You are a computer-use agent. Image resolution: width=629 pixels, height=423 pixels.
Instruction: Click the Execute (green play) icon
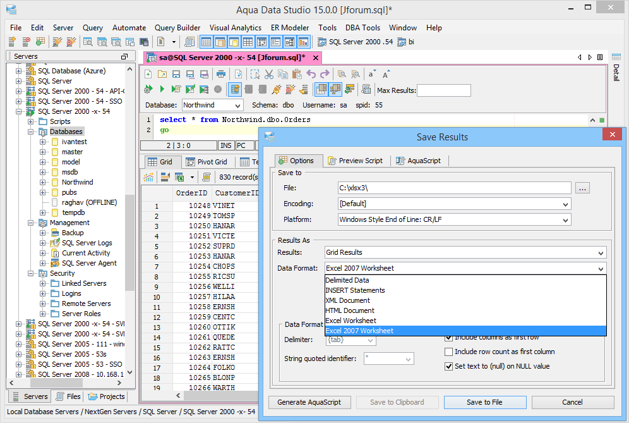tap(162, 89)
